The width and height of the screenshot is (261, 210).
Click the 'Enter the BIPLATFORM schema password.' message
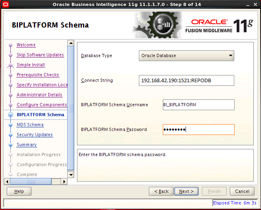pyautogui.click(x=123, y=155)
